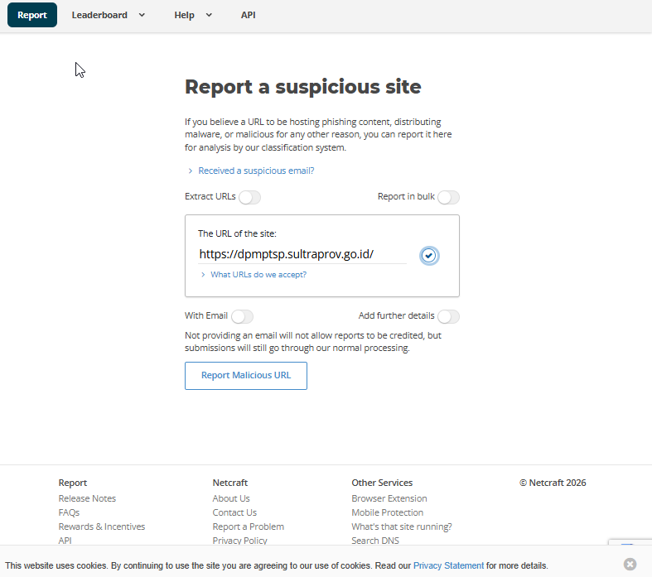
Task: Open the Contact Us link
Action: tap(234, 512)
